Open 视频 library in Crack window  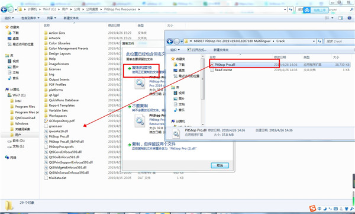click(x=182, y=93)
